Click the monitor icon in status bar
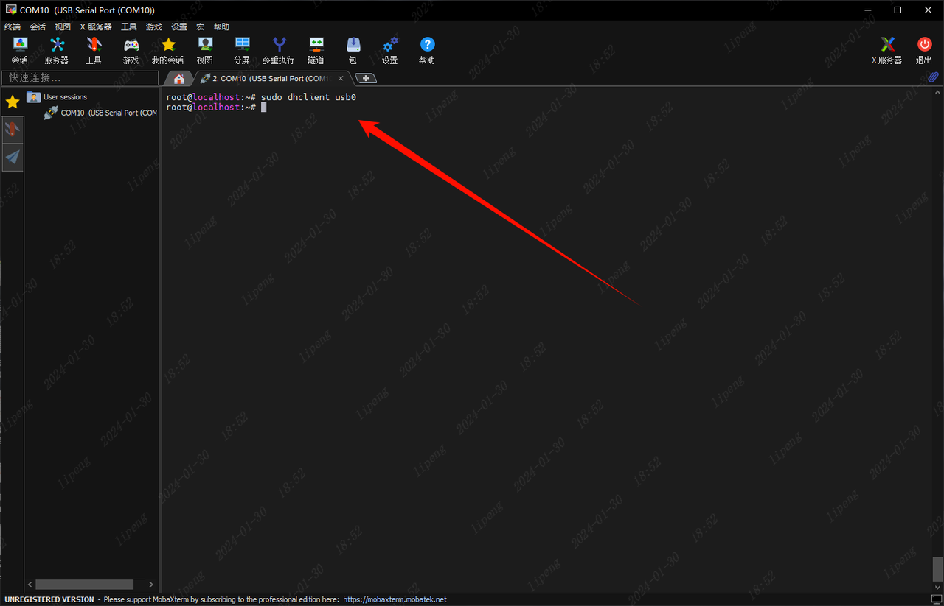The image size is (944, 606). [x=937, y=599]
